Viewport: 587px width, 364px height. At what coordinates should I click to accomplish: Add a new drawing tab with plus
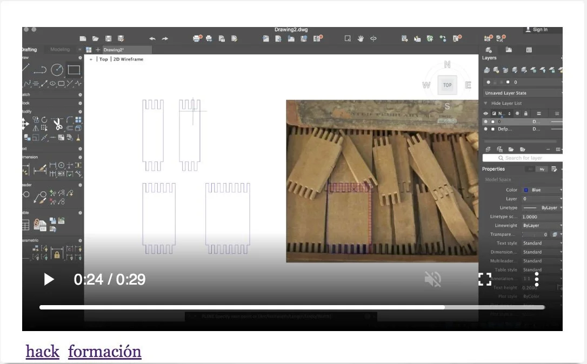(98, 50)
